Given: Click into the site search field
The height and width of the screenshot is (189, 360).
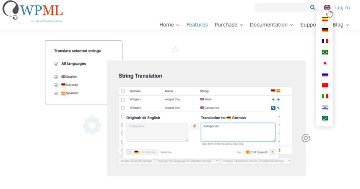Looking at the screenshot, I should (281, 8).
